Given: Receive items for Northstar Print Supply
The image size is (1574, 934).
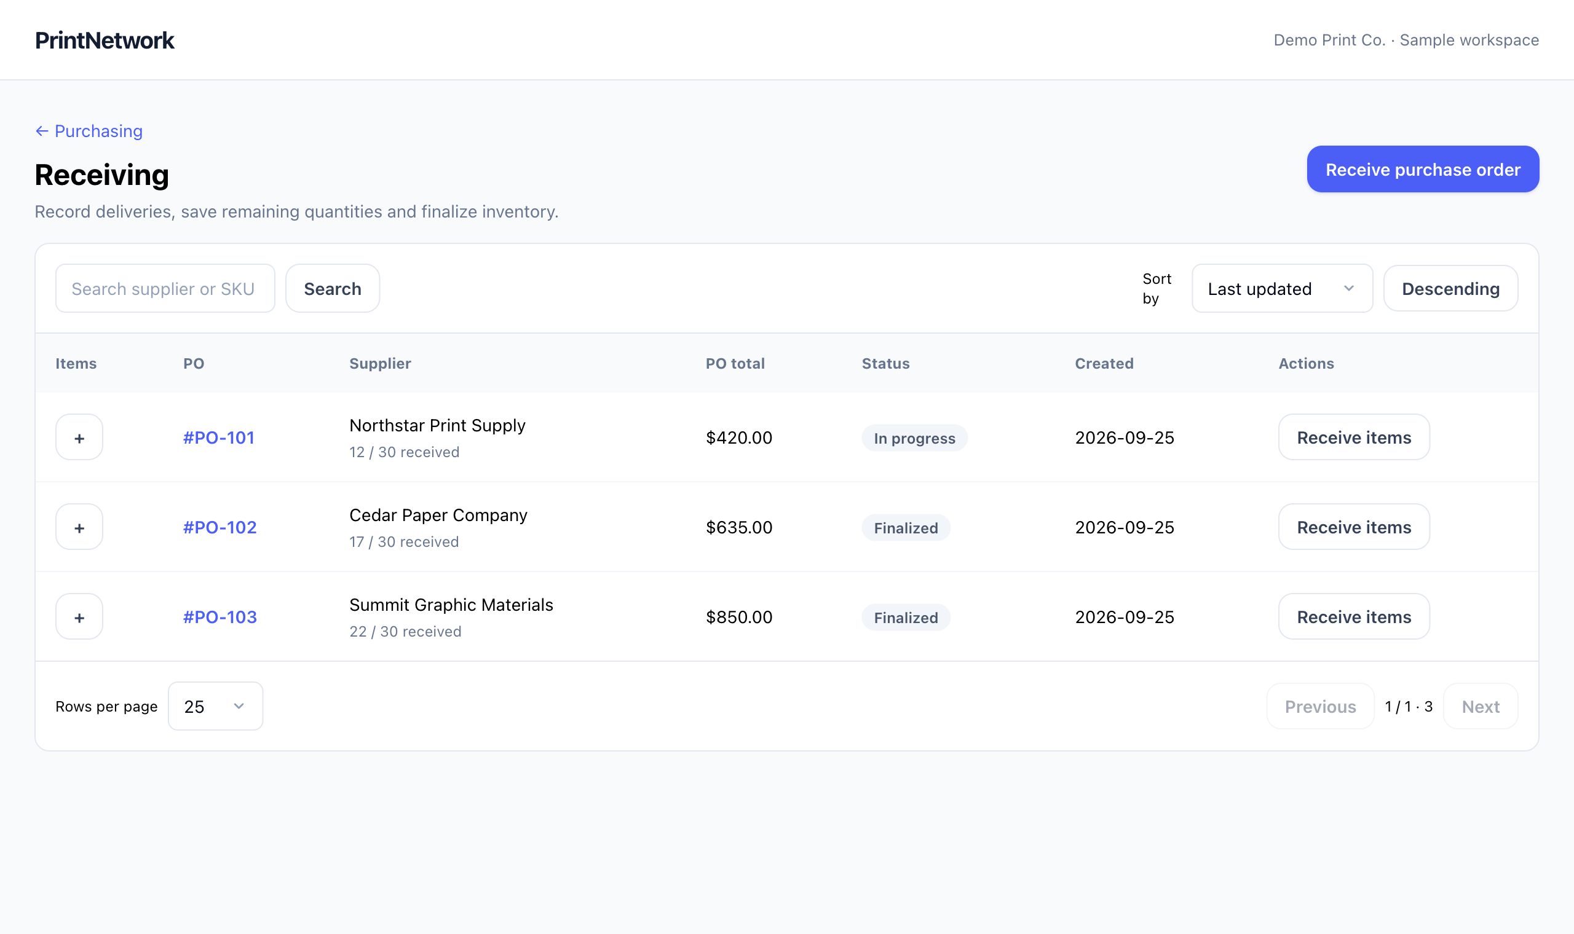Looking at the screenshot, I should (x=1355, y=438).
